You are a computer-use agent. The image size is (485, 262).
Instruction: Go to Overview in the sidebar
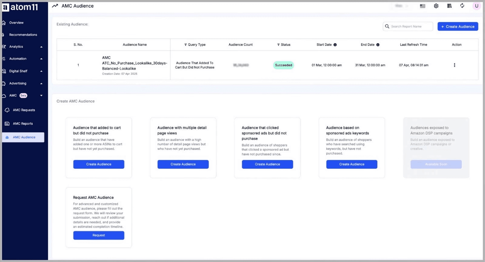[x=16, y=23]
